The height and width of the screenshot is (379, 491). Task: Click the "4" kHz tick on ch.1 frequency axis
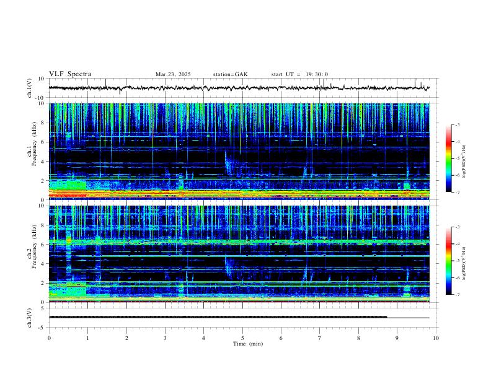(43, 162)
